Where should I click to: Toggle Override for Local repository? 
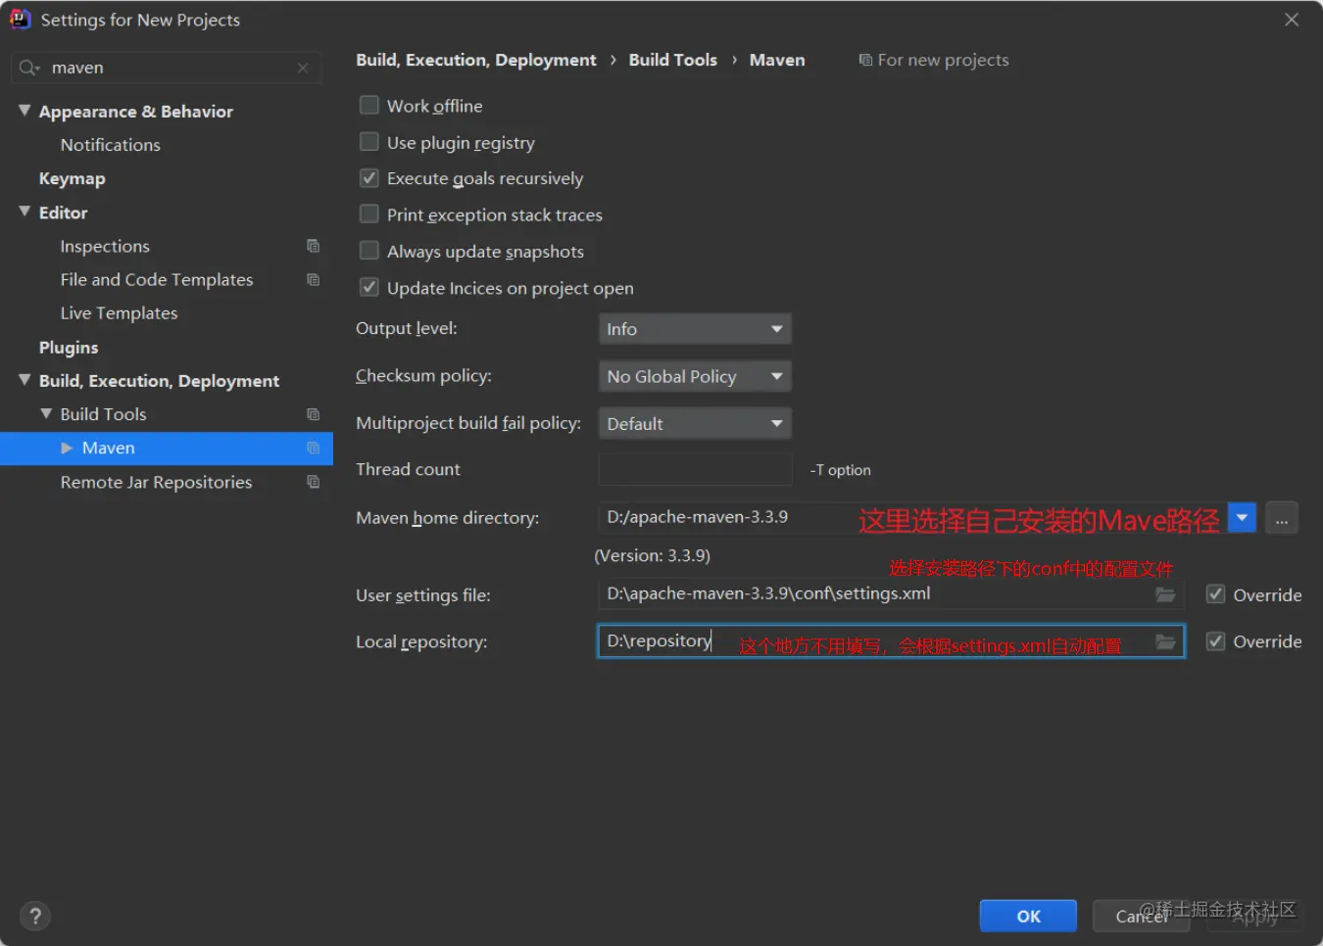click(1216, 641)
